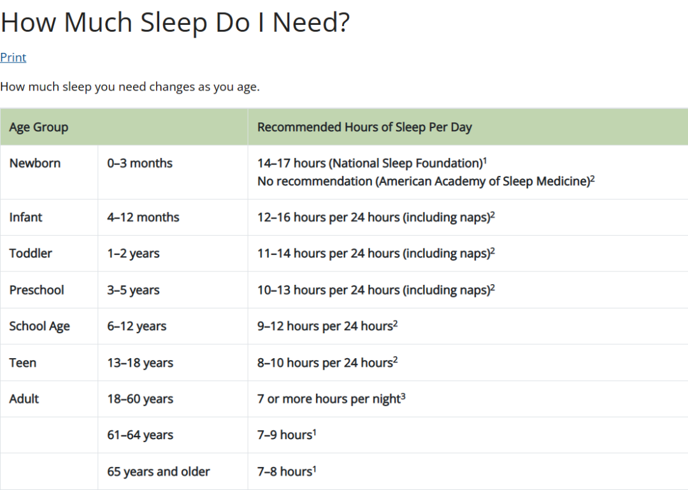
Task: Click footnote 3 after '7 or more hours per night'
Action: coord(403,396)
